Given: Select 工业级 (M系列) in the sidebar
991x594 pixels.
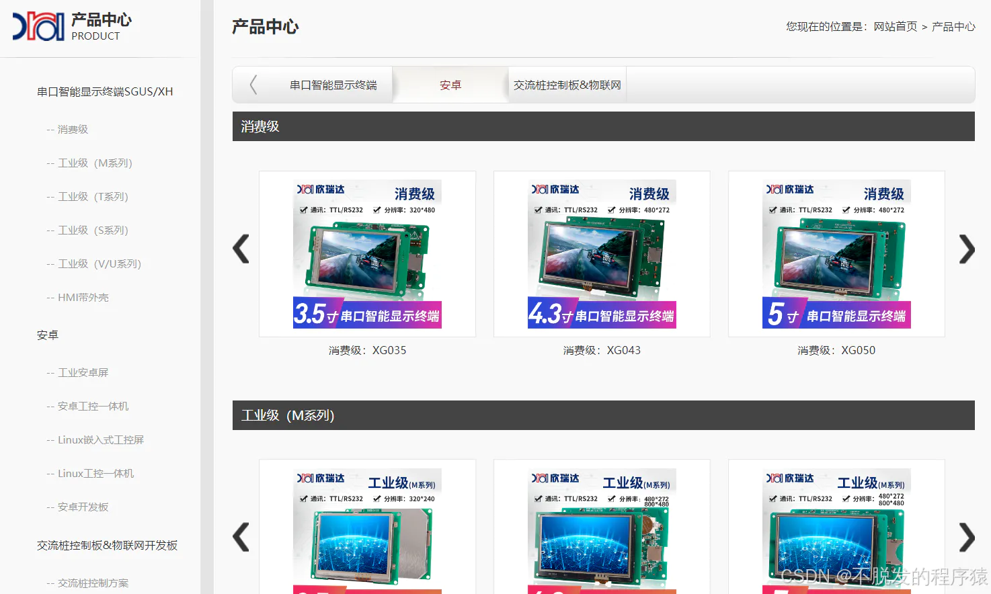Looking at the screenshot, I should coord(95,163).
